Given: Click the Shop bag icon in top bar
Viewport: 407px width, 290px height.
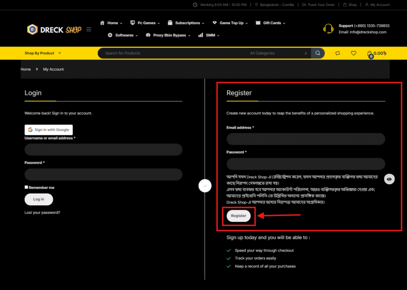Looking at the screenshot, I should click(x=345, y=5).
